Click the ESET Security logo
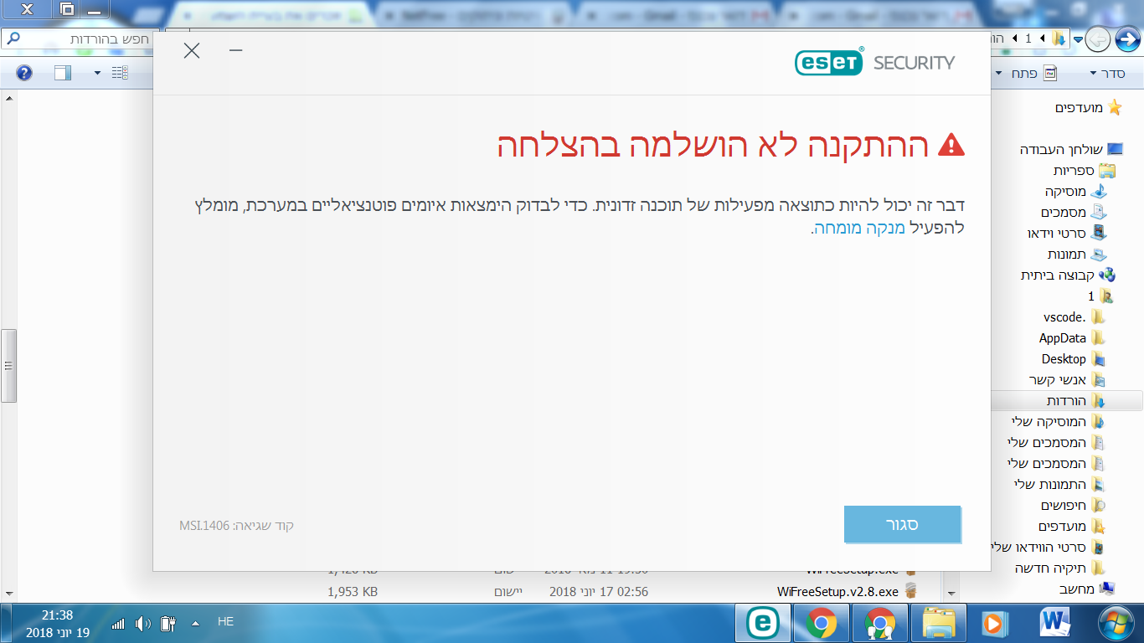Viewport: 1144px width, 643px height. pyautogui.click(x=874, y=62)
